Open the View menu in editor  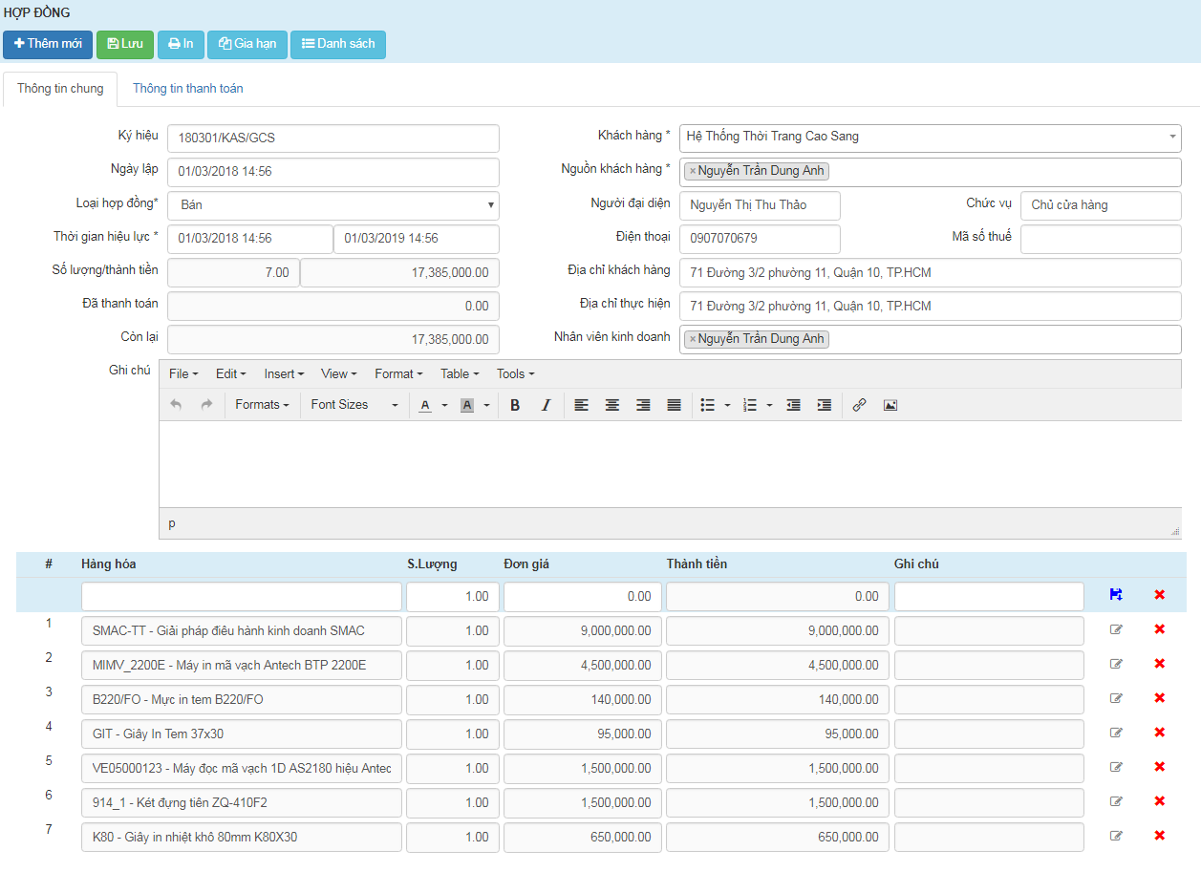[x=339, y=374]
